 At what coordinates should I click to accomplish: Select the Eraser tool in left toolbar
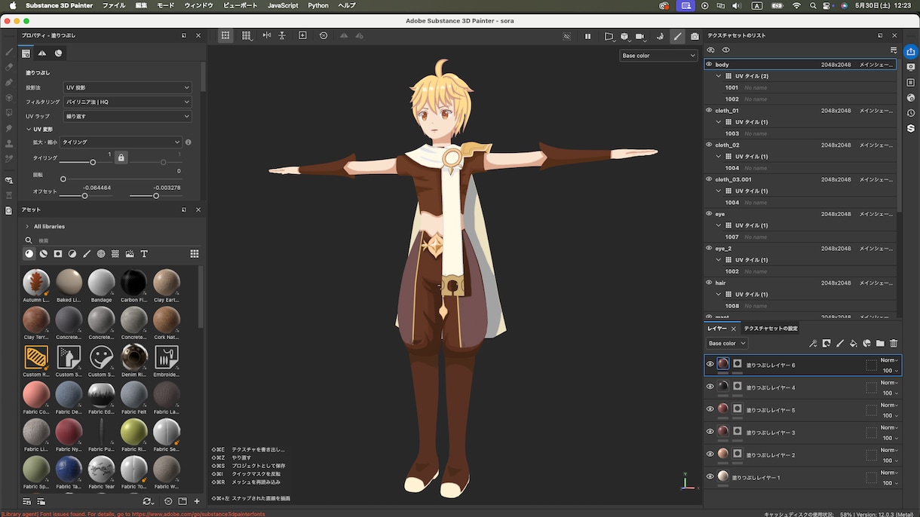click(x=9, y=67)
